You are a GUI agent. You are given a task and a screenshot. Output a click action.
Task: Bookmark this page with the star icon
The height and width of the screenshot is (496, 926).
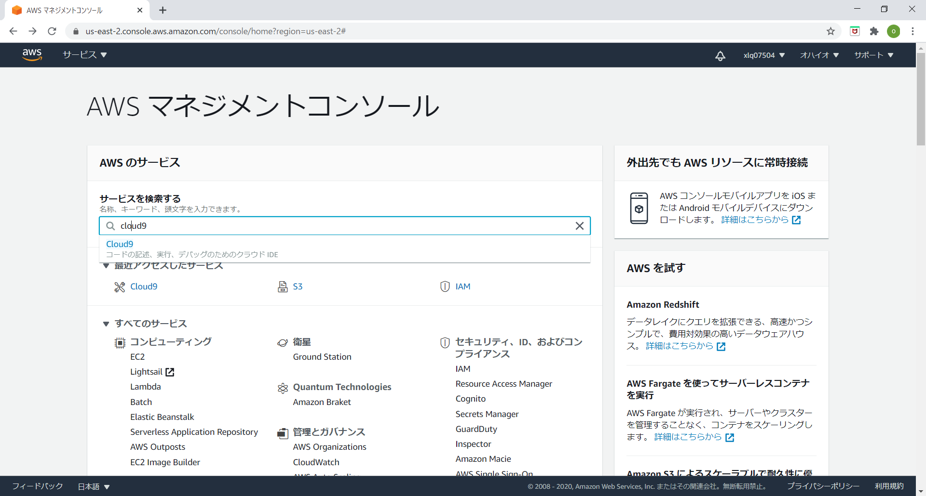pyautogui.click(x=831, y=31)
